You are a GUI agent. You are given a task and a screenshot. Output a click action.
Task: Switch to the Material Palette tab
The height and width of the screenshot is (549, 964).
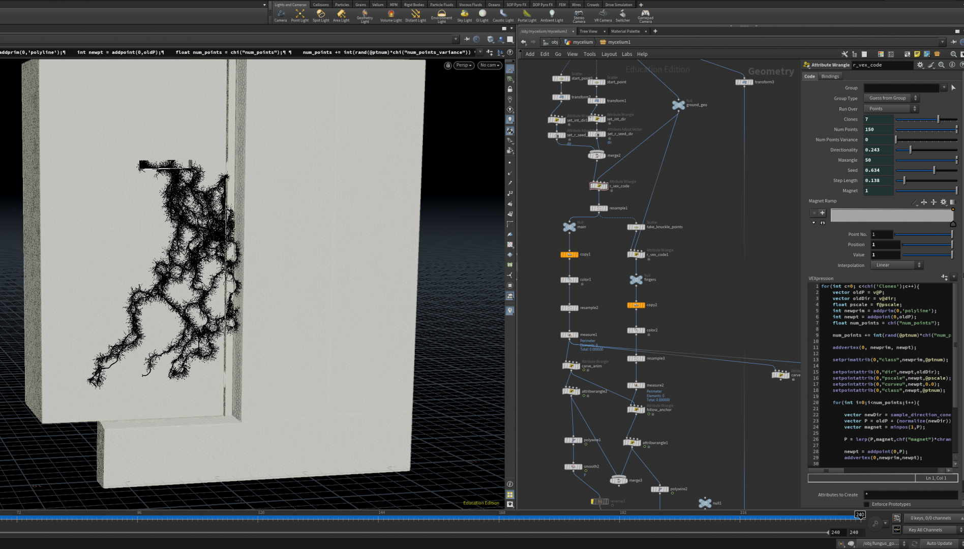pos(625,31)
